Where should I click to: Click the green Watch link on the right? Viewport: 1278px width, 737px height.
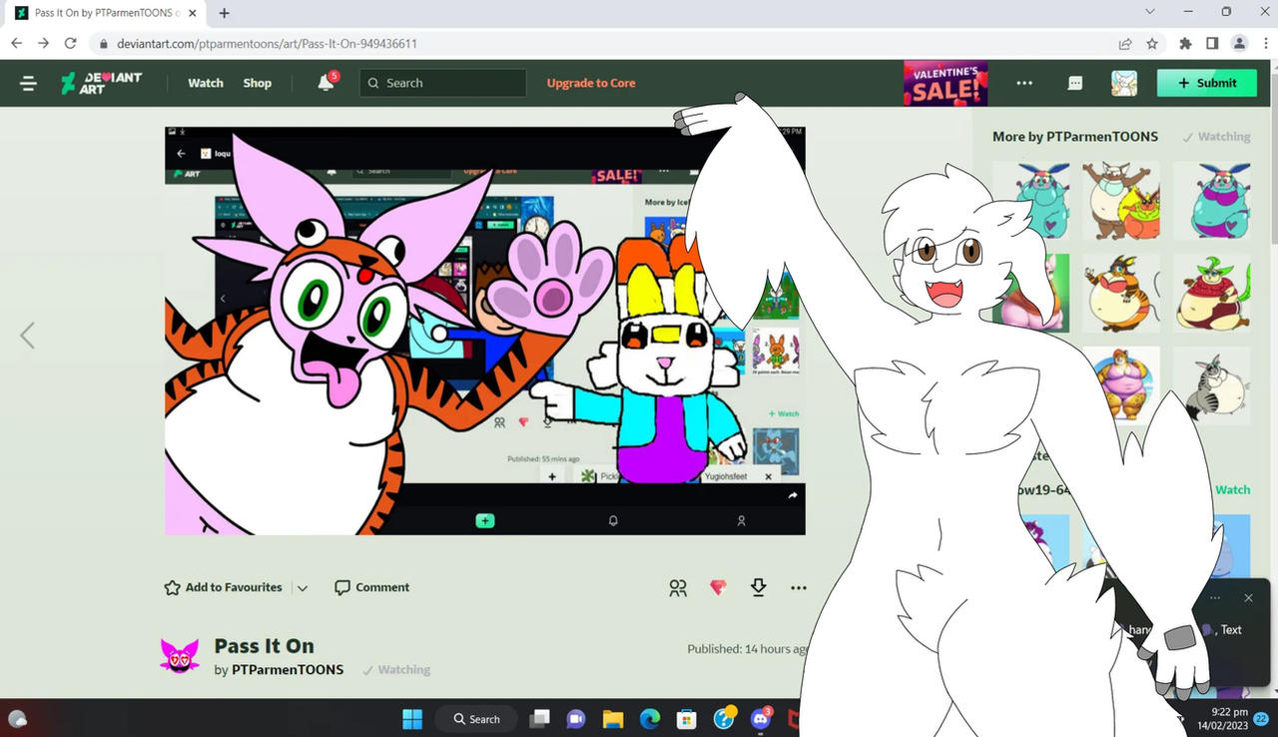coord(1232,489)
